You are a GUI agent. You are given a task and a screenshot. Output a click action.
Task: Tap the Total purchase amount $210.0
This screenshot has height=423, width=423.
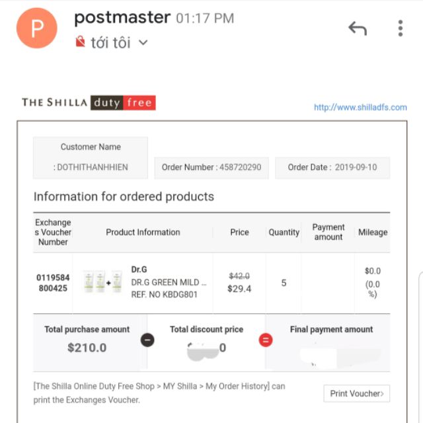click(87, 347)
